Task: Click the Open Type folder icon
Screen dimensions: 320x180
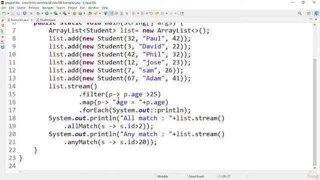Action: (90, 13)
